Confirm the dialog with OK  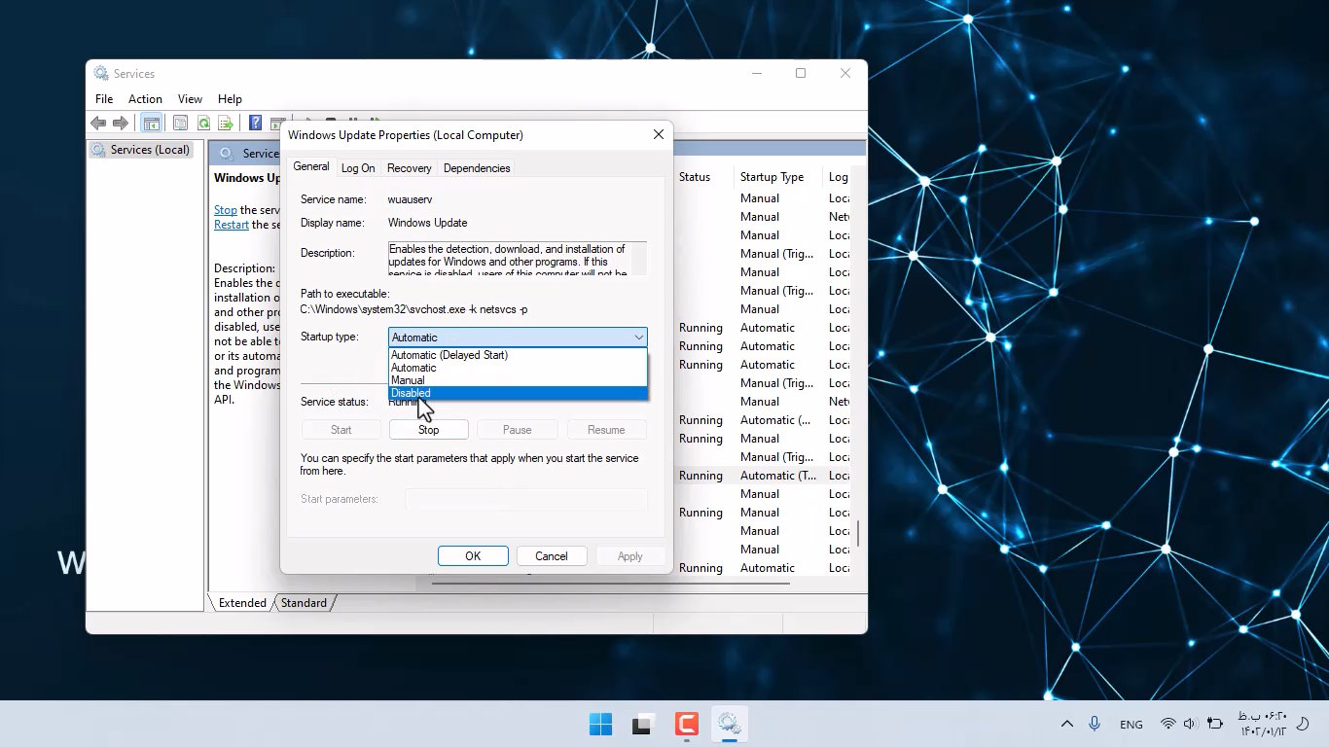point(473,556)
